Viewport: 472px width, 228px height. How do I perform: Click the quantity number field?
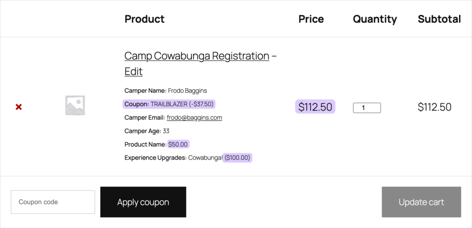tap(366, 108)
